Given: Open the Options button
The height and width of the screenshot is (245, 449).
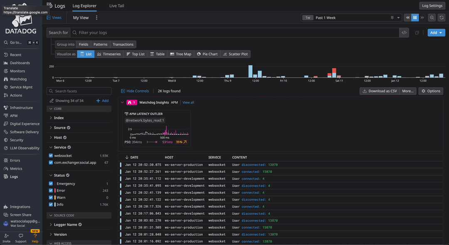Looking at the screenshot, I should pos(431,91).
